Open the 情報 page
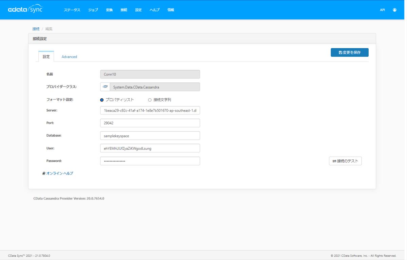This screenshot has height=260, width=407. [x=171, y=10]
